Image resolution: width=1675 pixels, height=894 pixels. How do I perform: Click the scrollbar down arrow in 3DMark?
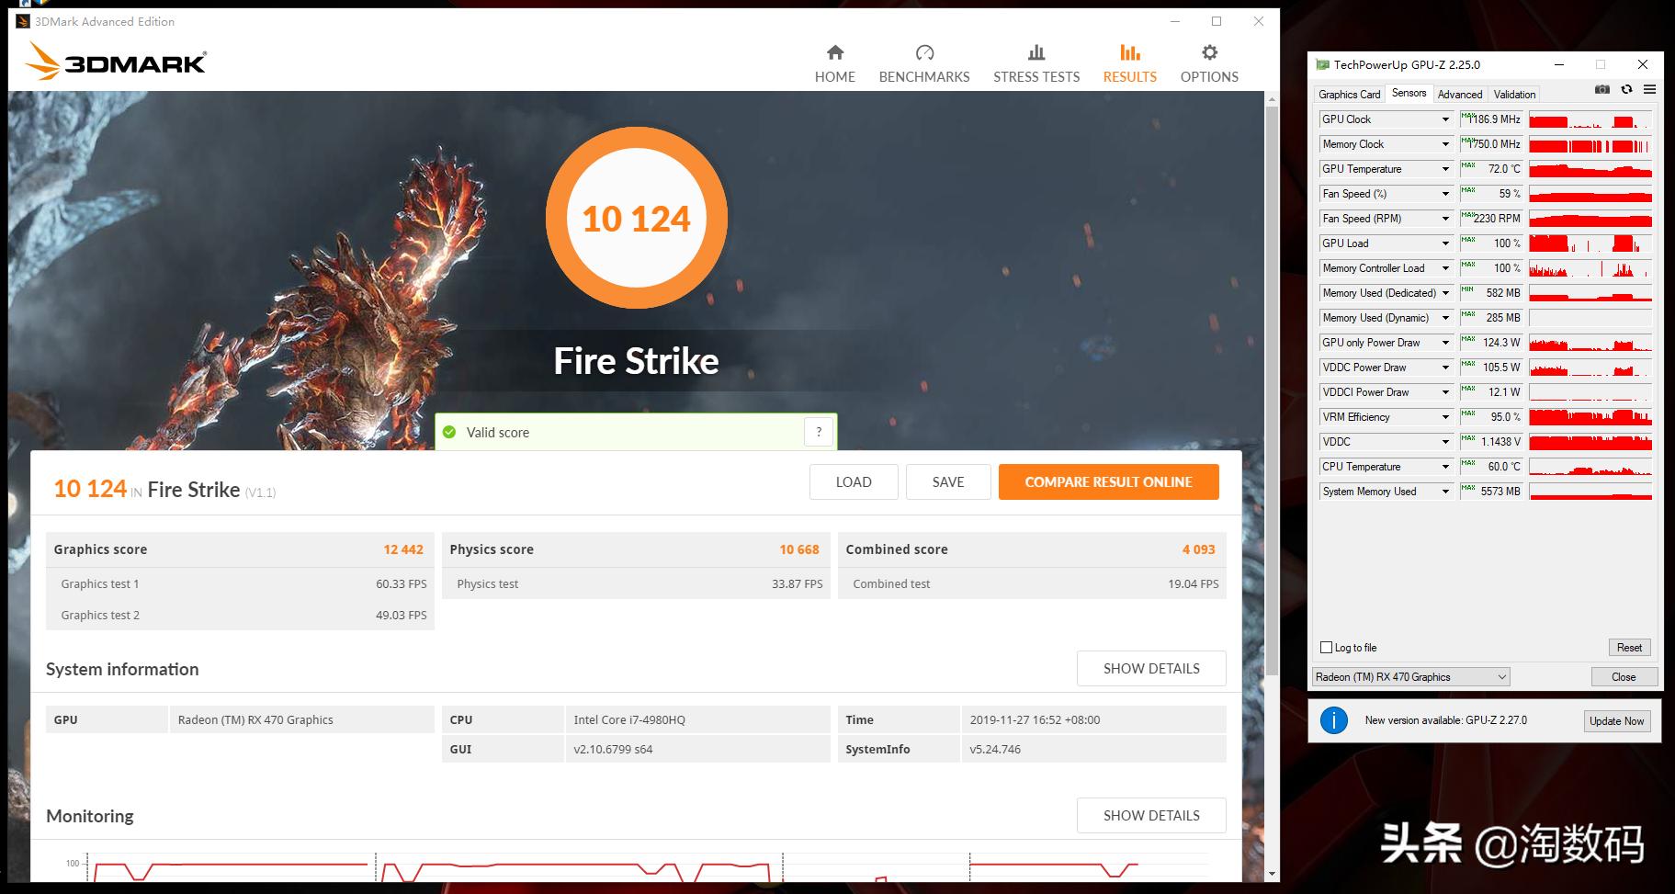click(x=1272, y=874)
